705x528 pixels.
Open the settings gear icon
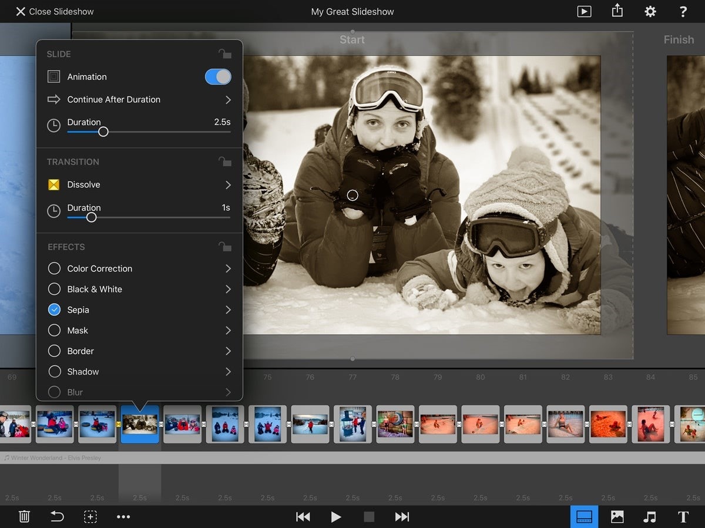(x=650, y=11)
